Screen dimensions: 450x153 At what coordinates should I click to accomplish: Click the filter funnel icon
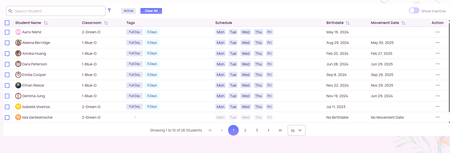[x=109, y=10]
